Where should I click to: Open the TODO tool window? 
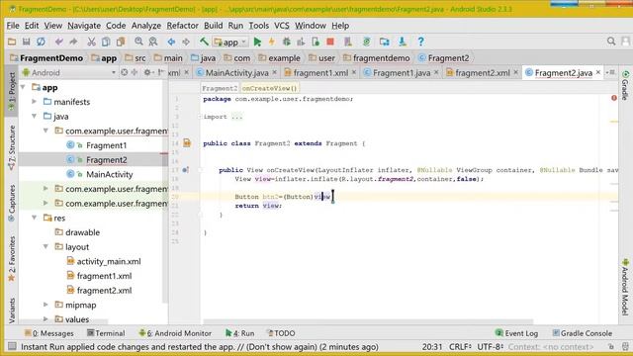[281, 333]
